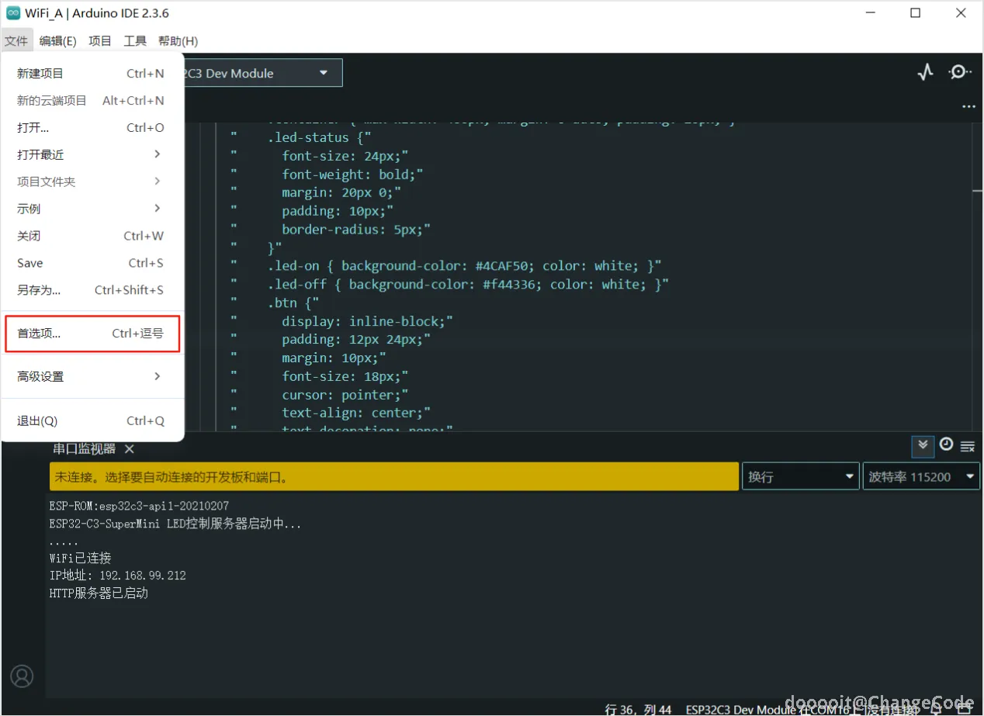This screenshot has width=984, height=716.
Task: Expand the 示例 examples submenu
Action: click(92, 209)
